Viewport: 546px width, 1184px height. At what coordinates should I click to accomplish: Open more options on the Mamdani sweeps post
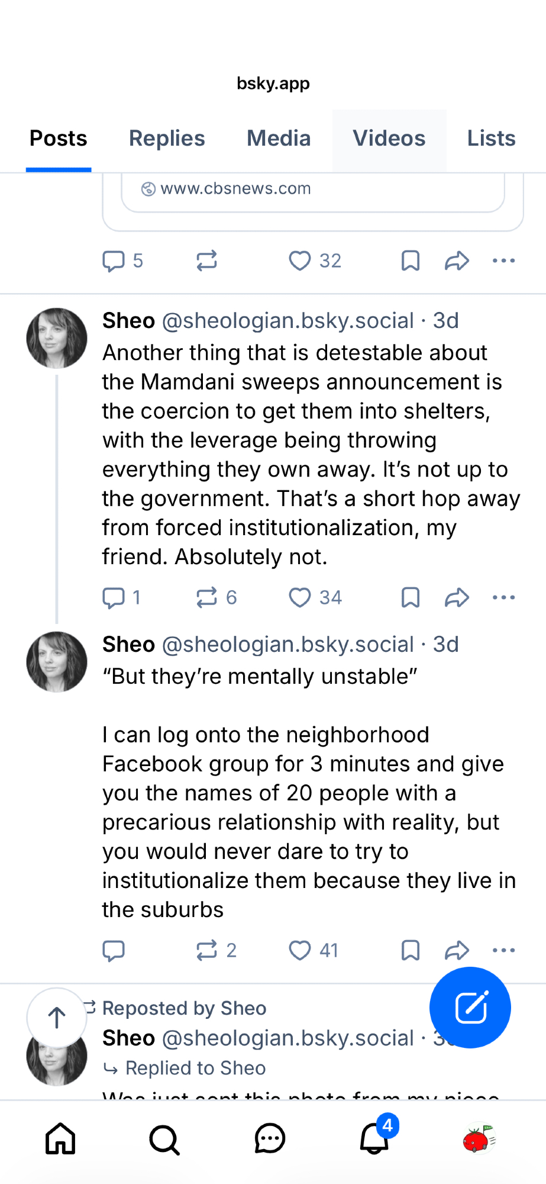(503, 598)
